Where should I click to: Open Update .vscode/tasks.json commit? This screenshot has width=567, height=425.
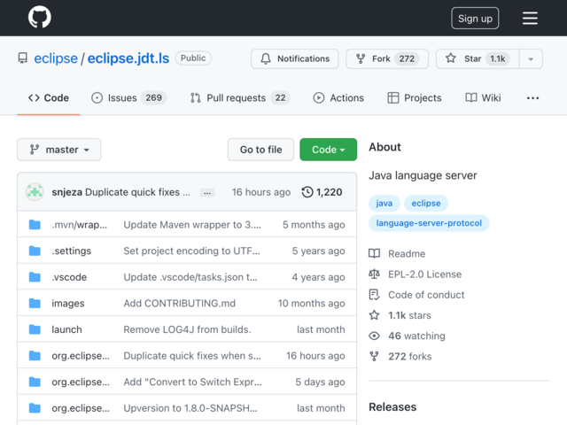point(190,277)
